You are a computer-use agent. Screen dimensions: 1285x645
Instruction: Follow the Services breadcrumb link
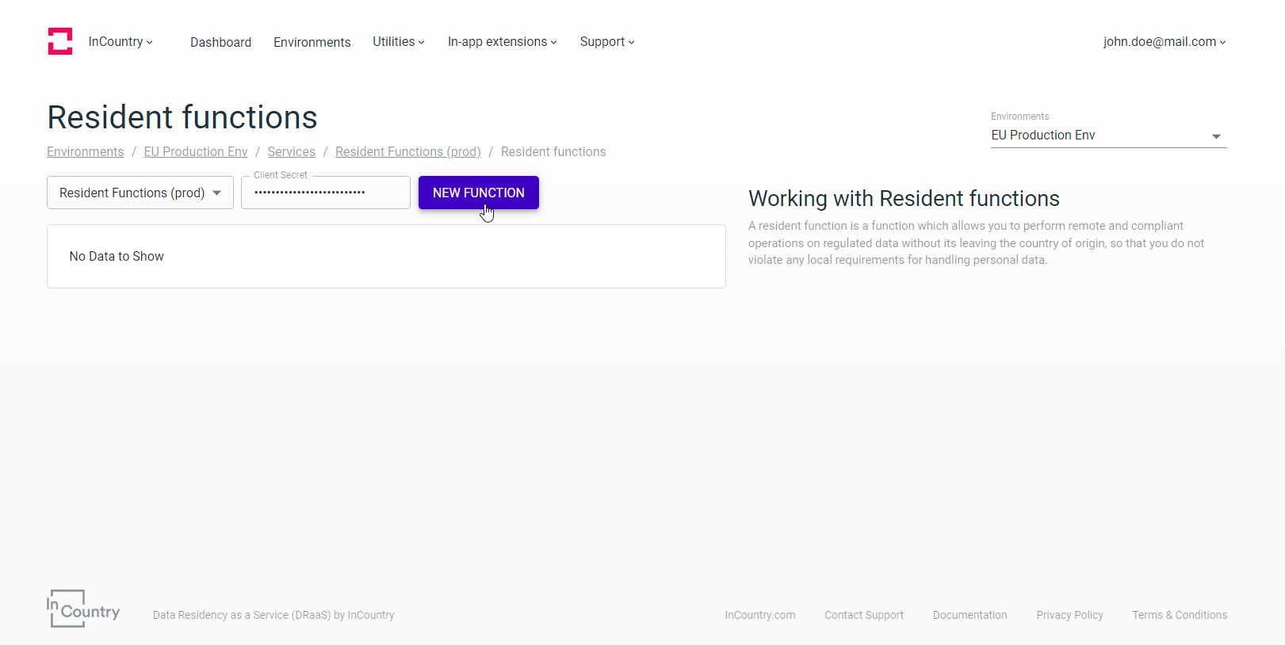(291, 151)
